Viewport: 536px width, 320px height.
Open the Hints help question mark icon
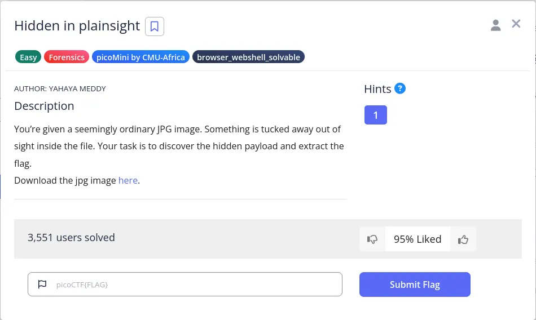click(x=400, y=88)
